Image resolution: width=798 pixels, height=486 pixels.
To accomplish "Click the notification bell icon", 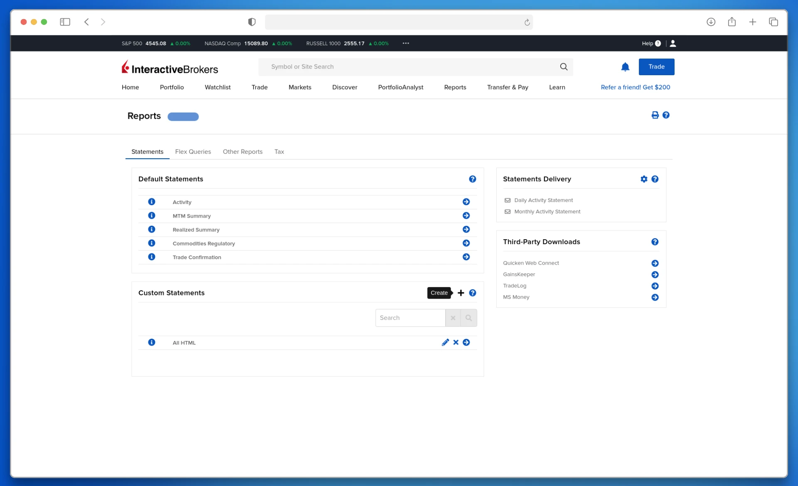I will (x=625, y=67).
